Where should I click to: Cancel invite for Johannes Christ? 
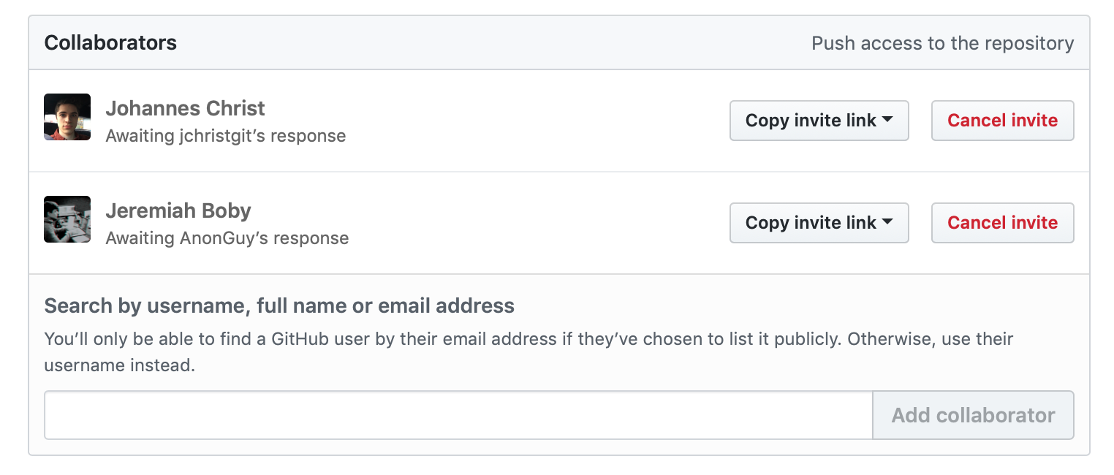click(1002, 121)
